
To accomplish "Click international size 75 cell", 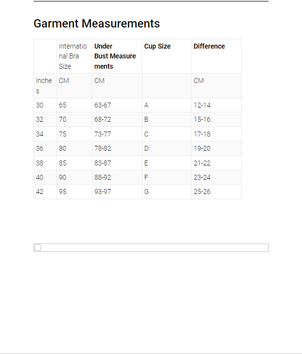I will point(63,134).
